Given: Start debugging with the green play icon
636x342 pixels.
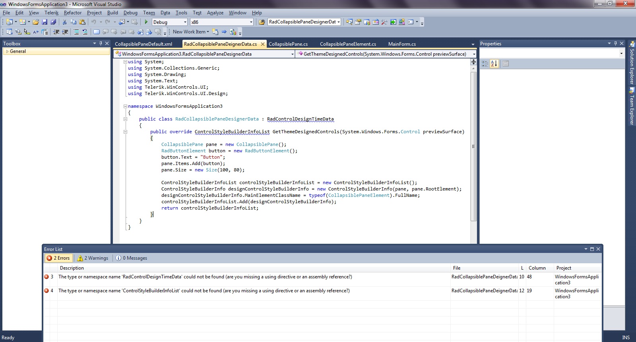Looking at the screenshot, I should pos(146,22).
